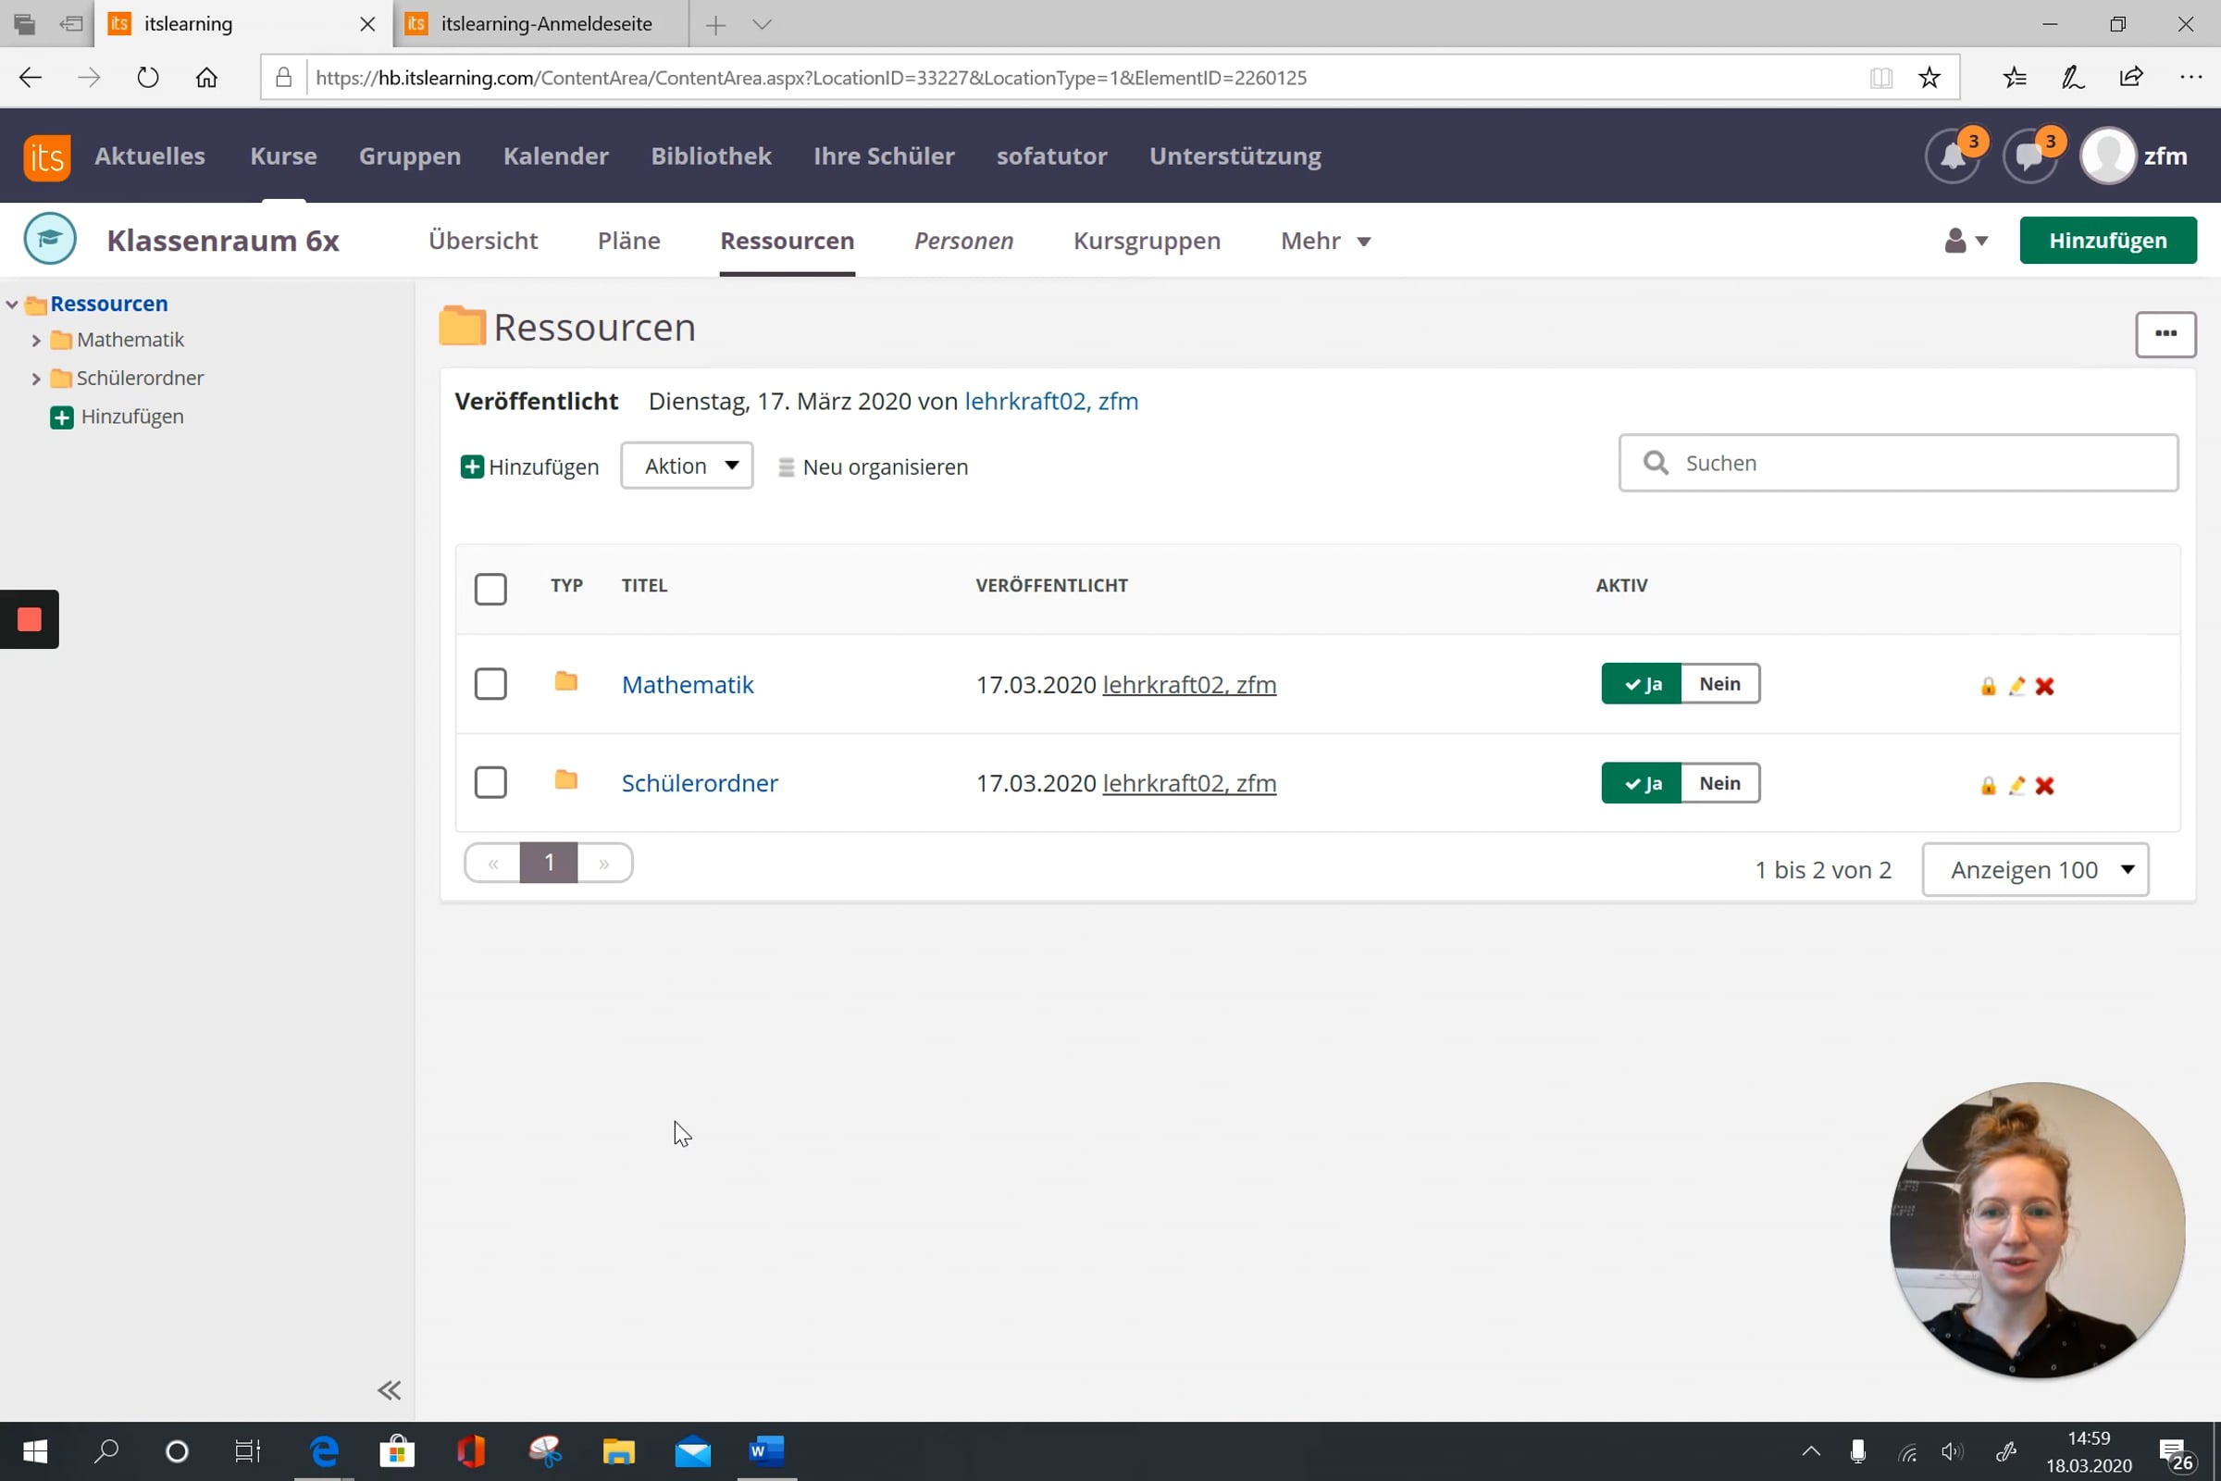Viewport: 2221px width, 1481px height.
Task: Open the Aktion dropdown
Action: (687, 466)
